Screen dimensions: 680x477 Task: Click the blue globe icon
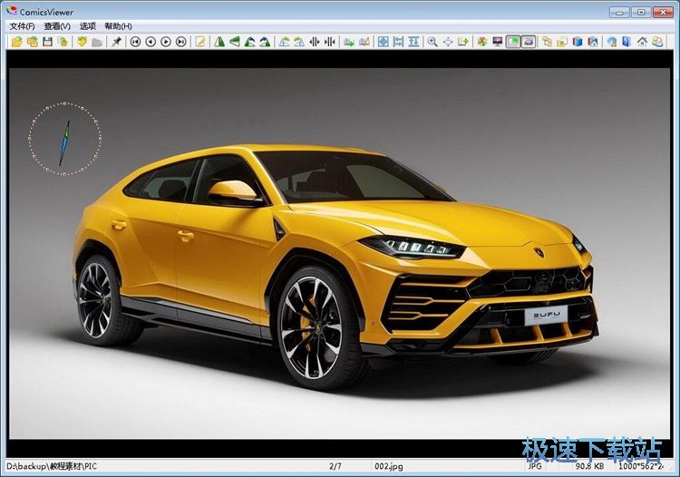(x=612, y=42)
